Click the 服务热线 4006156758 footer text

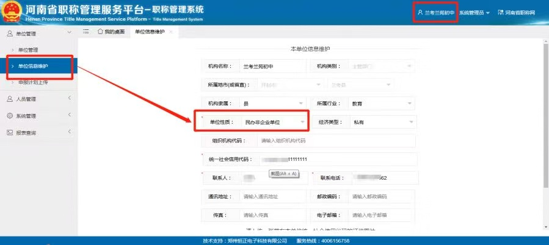322,241
